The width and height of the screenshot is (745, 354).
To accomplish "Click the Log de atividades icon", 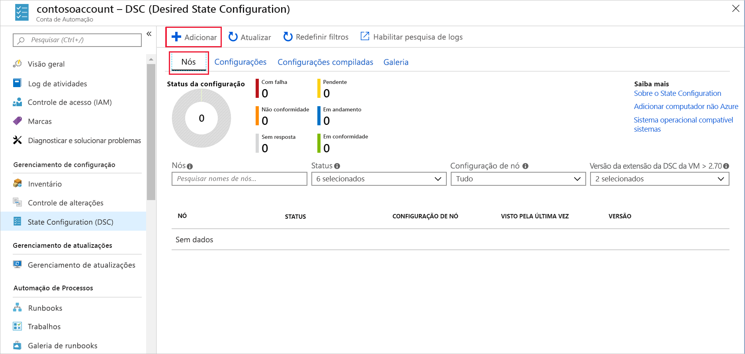I will click(17, 83).
